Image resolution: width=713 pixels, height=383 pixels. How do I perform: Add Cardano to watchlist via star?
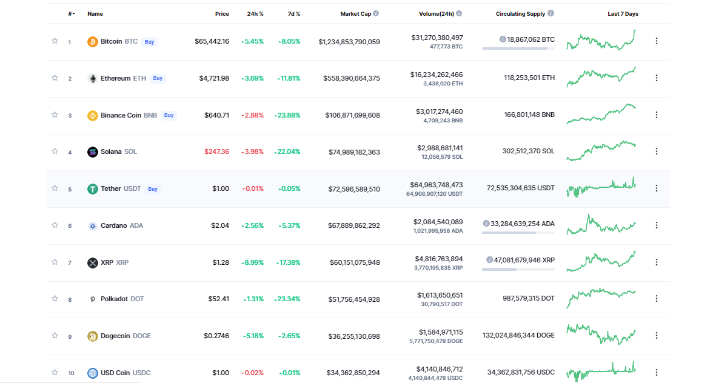(55, 225)
